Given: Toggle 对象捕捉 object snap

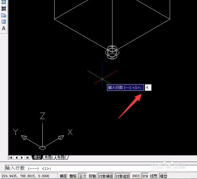Looking at the screenshot, I should pyautogui.click(x=106, y=176).
